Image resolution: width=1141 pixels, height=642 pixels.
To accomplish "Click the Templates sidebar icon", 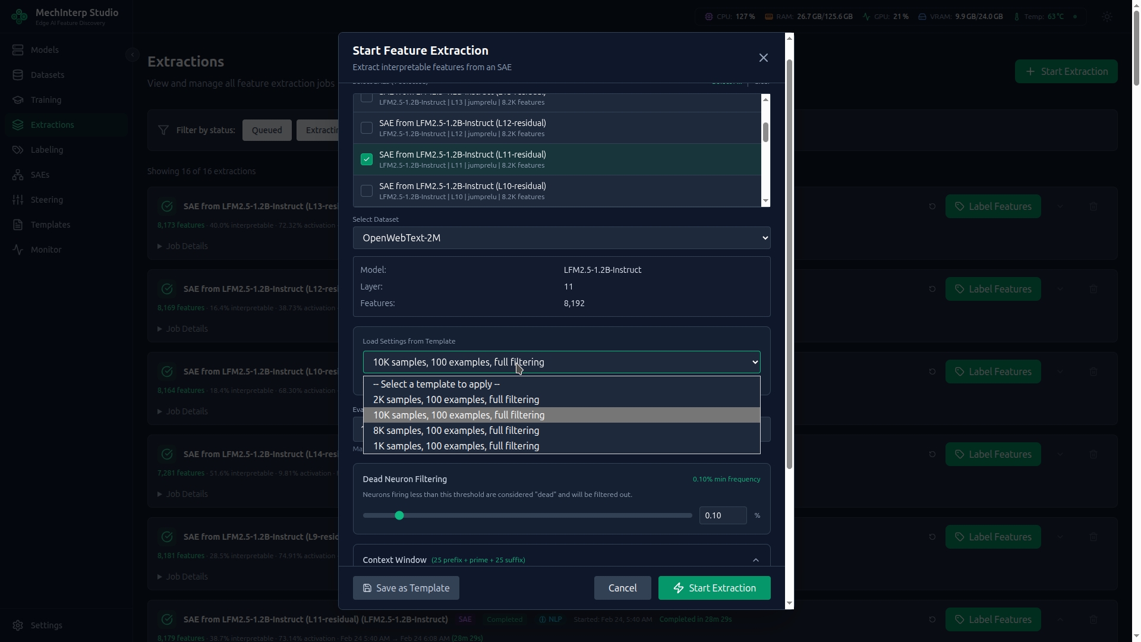I will point(18,225).
